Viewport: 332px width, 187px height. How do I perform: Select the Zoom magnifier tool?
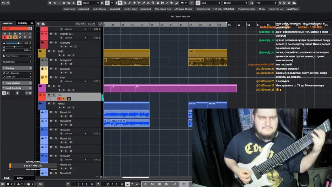click(153, 3)
